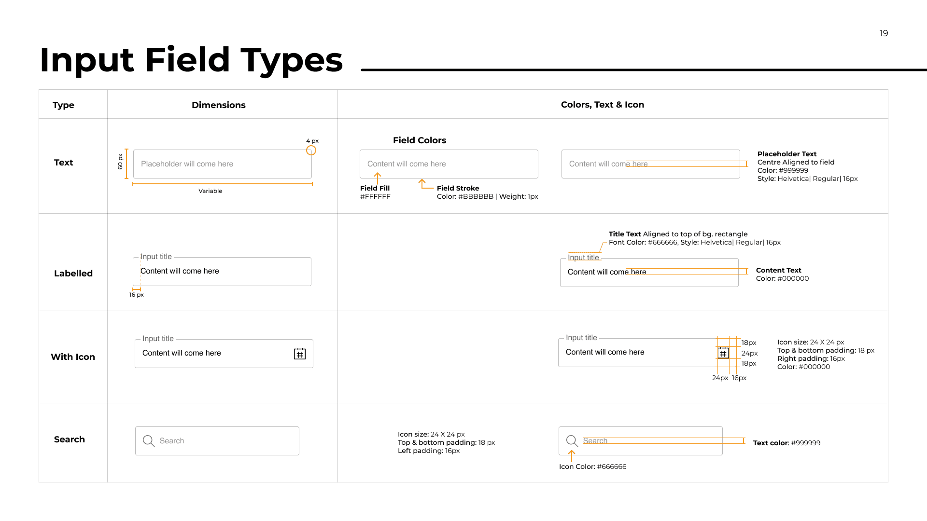Click the "Field Colors" heading
The image size is (927, 521).
tap(420, 140)
